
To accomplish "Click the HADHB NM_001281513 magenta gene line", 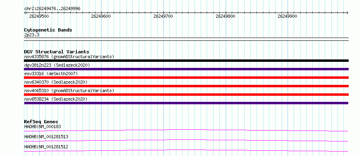I will coord(186,140).
